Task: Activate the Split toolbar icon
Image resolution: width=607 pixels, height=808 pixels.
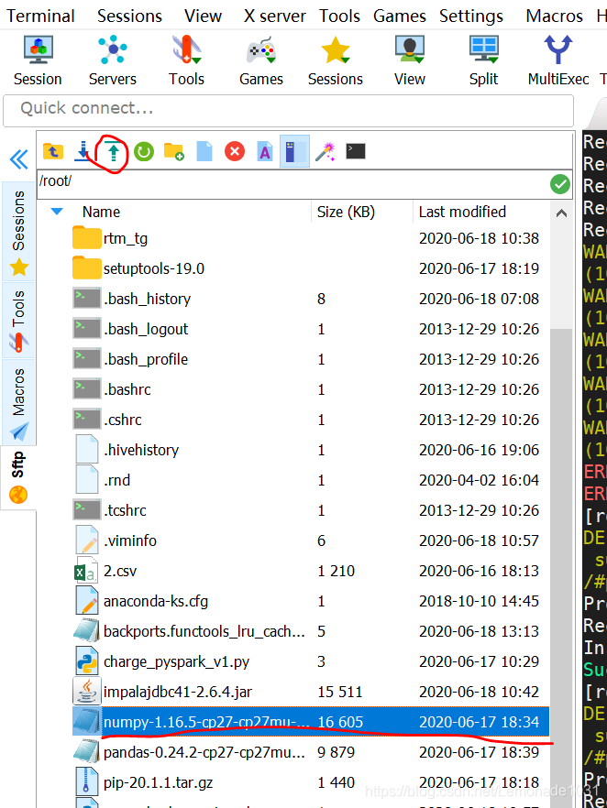Action: click(x=484, y=60)
